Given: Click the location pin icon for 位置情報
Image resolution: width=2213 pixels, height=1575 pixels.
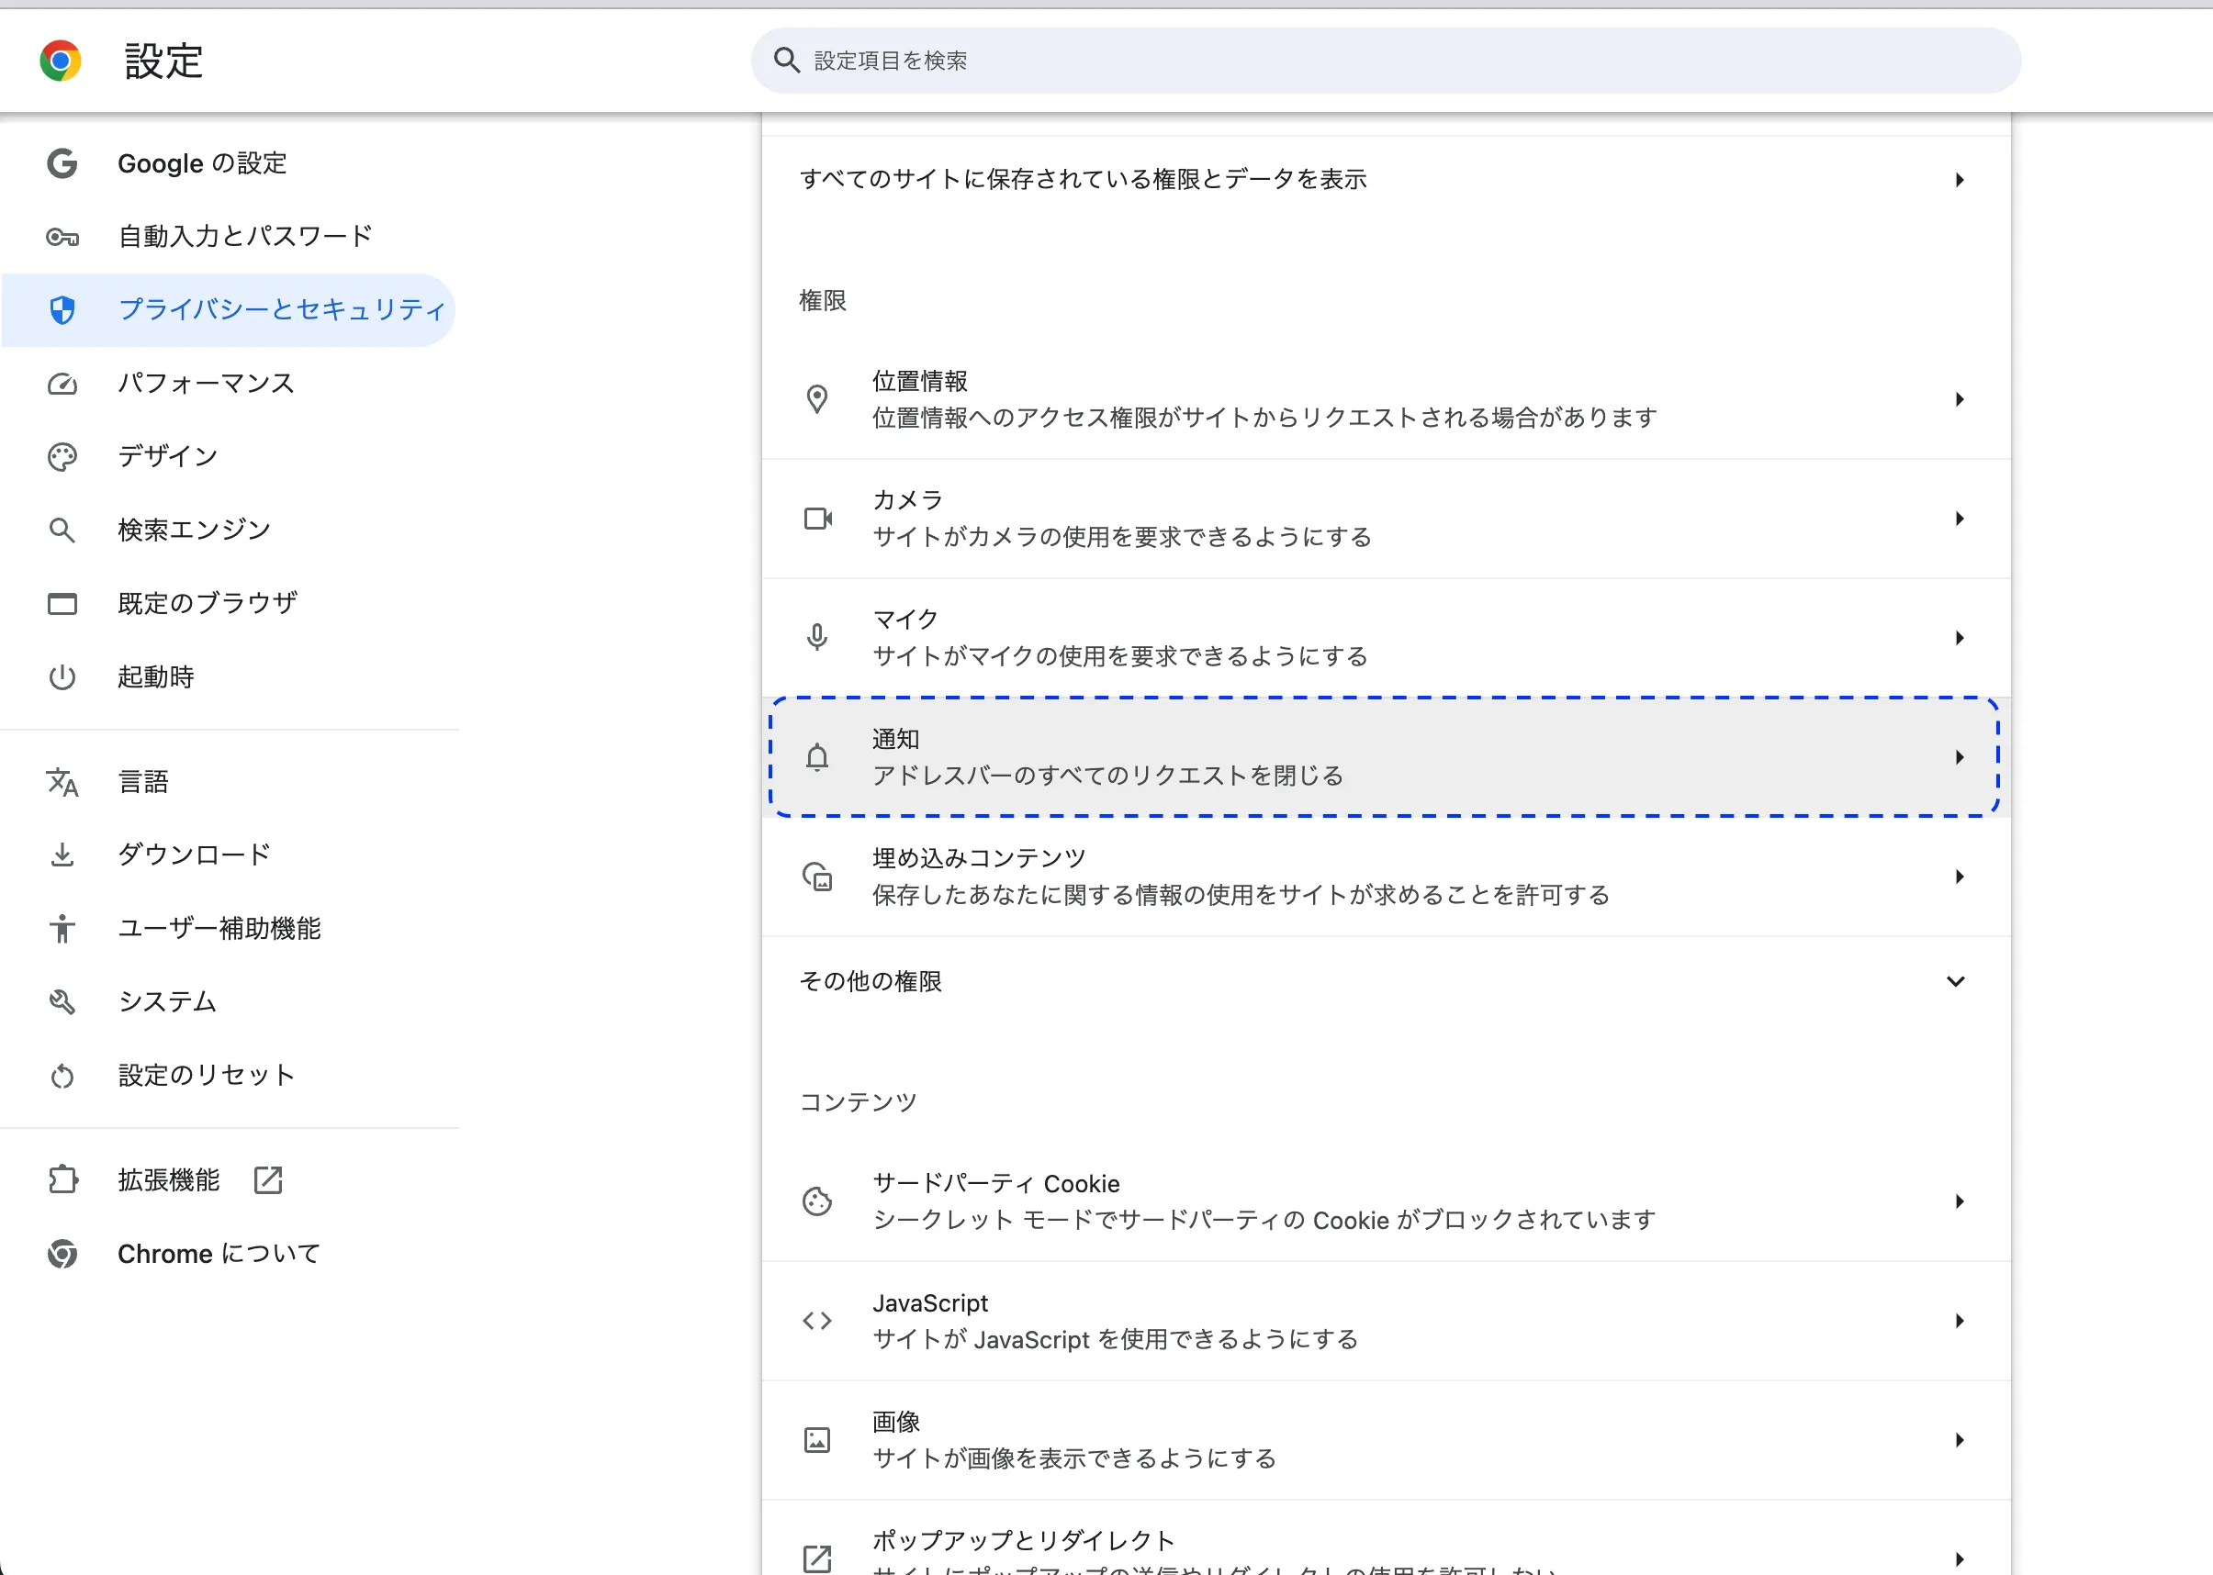Looking at the screenshot, I should click(x=817, y=398).
